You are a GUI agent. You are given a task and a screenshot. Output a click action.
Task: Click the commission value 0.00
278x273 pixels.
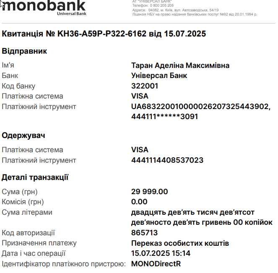click(x=139, y=202)
